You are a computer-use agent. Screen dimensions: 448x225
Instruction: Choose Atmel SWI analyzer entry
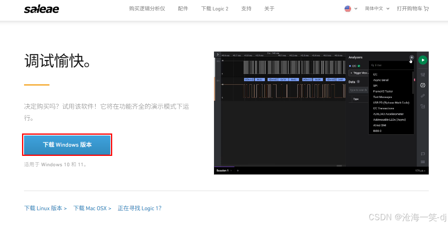pyautogui.click(x=379, y=125)
